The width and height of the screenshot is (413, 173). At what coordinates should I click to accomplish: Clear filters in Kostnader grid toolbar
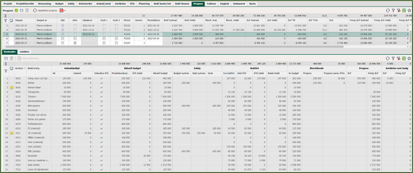click(399, 58)
